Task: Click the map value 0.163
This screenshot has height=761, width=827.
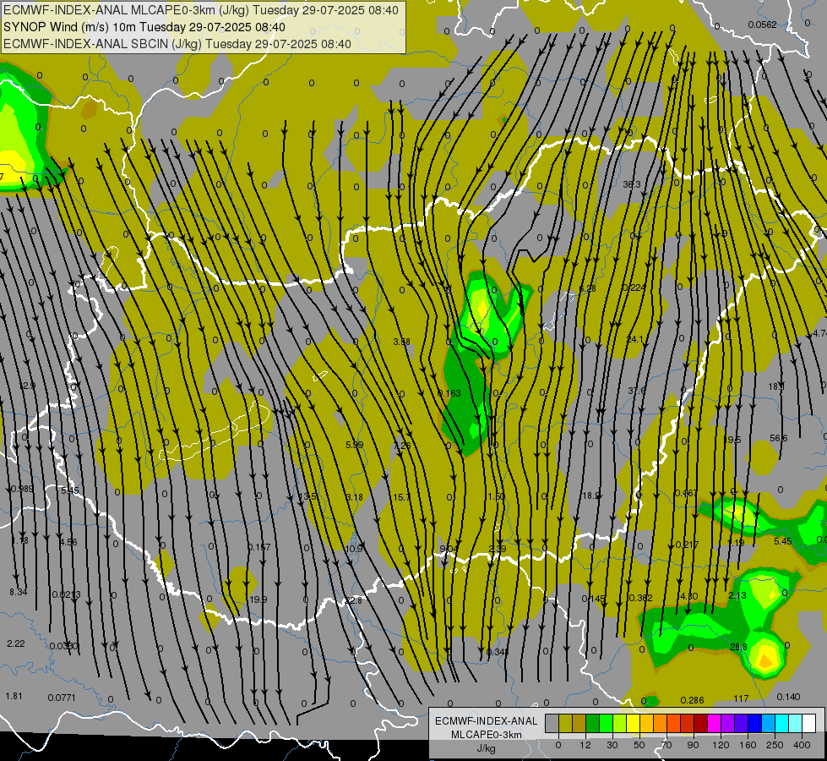Action: click(449, 393)
